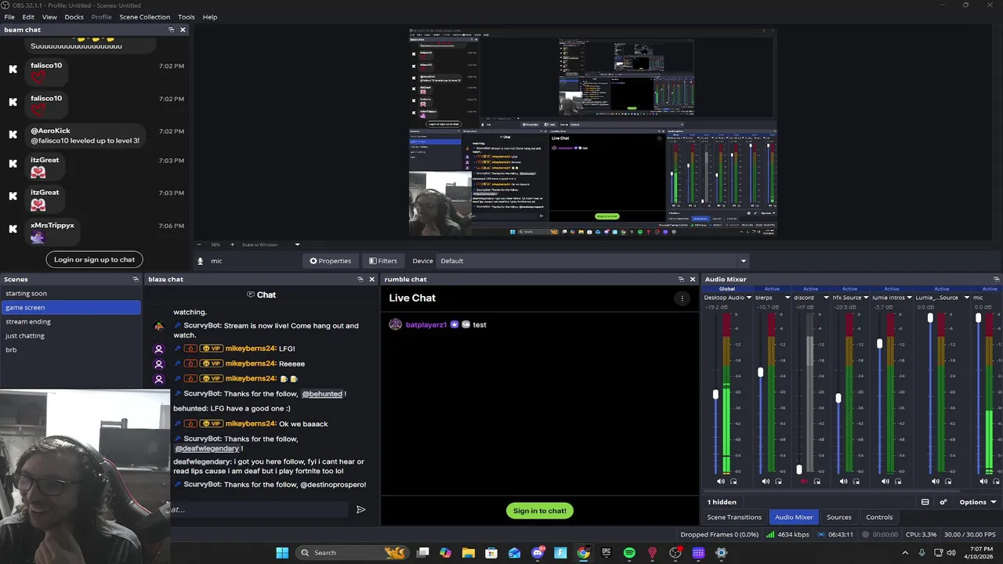This screenshot has height=564, width=1003.
Task: Toggle monitoring icon for lumia intros
Action: [898, 482]
